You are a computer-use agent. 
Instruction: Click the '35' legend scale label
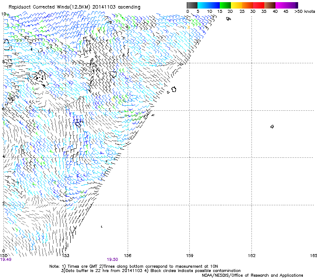pos(264,12)
